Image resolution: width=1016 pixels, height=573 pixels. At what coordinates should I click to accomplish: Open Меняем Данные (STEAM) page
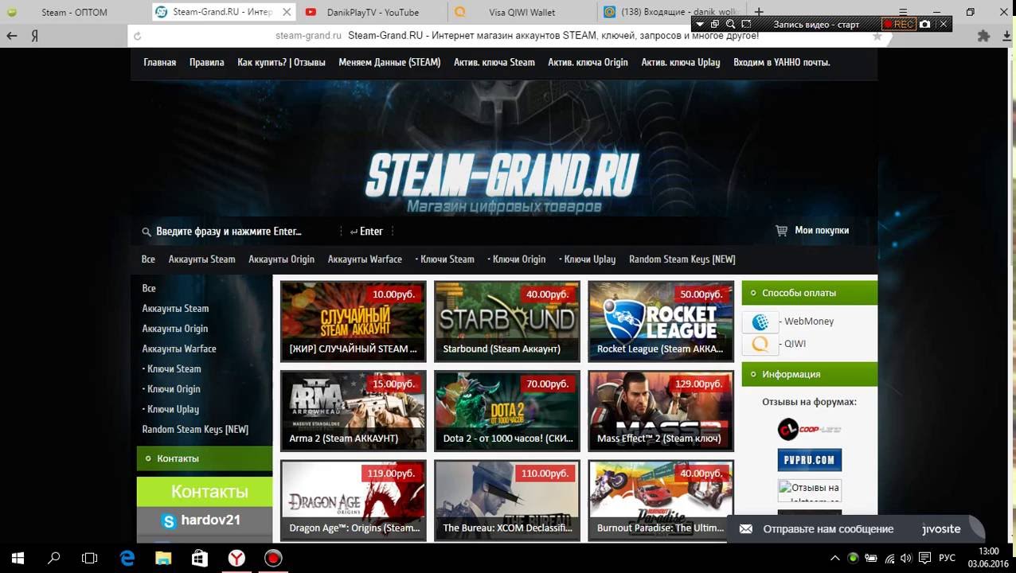pos(389,62)
